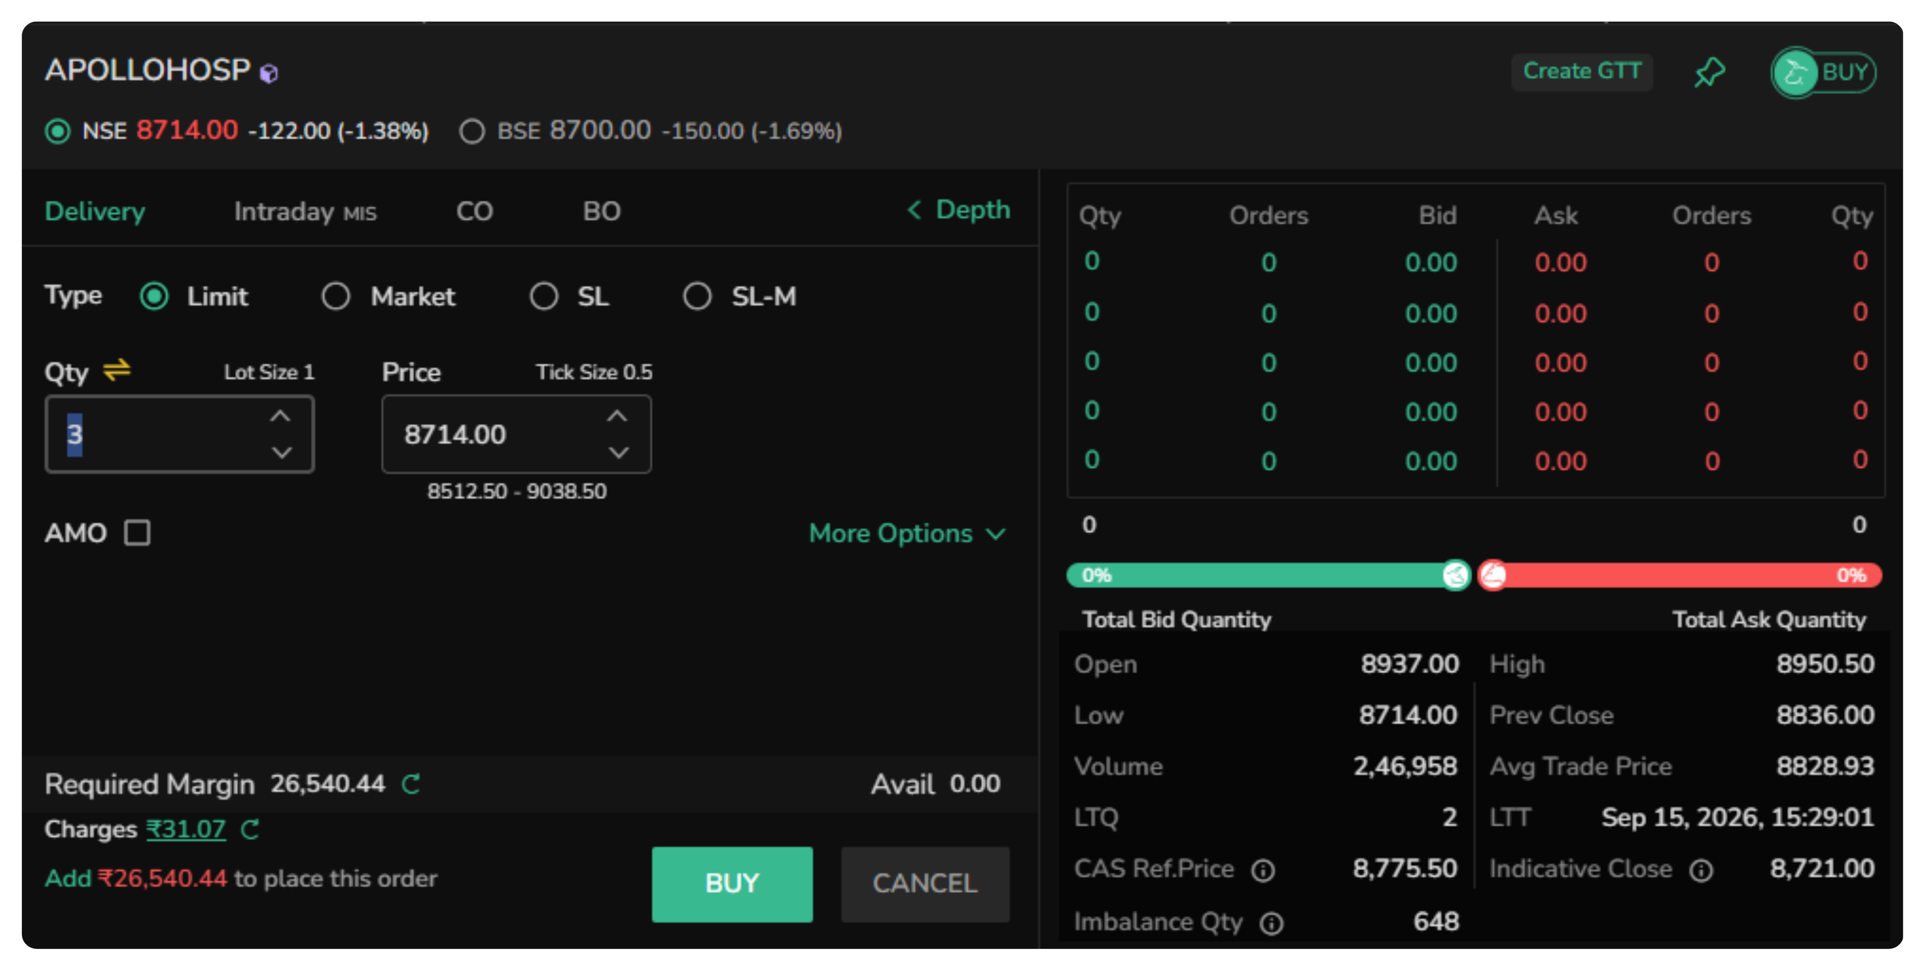The image size is (1913, 979).
Task: Click the Avg Trade Price 8828.93
Action: 1825,767
